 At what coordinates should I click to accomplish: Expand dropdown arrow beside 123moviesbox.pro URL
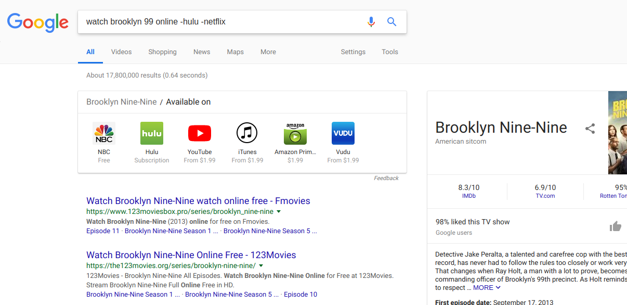coord(279,212)
